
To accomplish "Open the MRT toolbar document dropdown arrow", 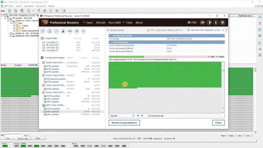I will (x=33, y=11).
